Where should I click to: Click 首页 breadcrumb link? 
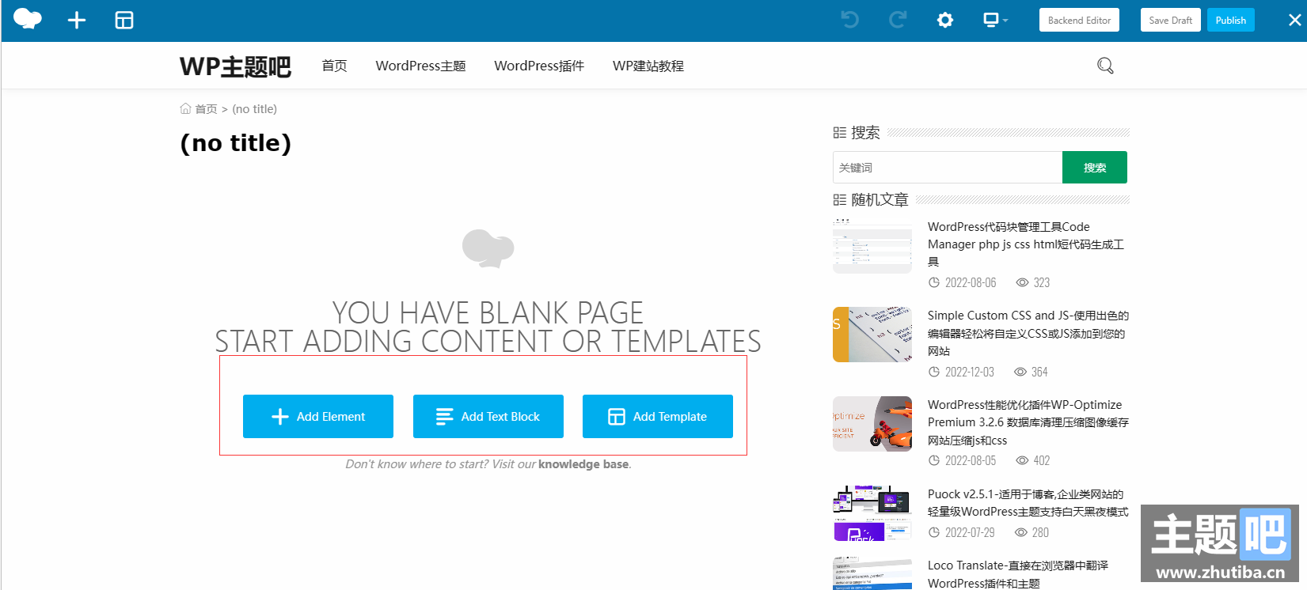tap(206, 109)
